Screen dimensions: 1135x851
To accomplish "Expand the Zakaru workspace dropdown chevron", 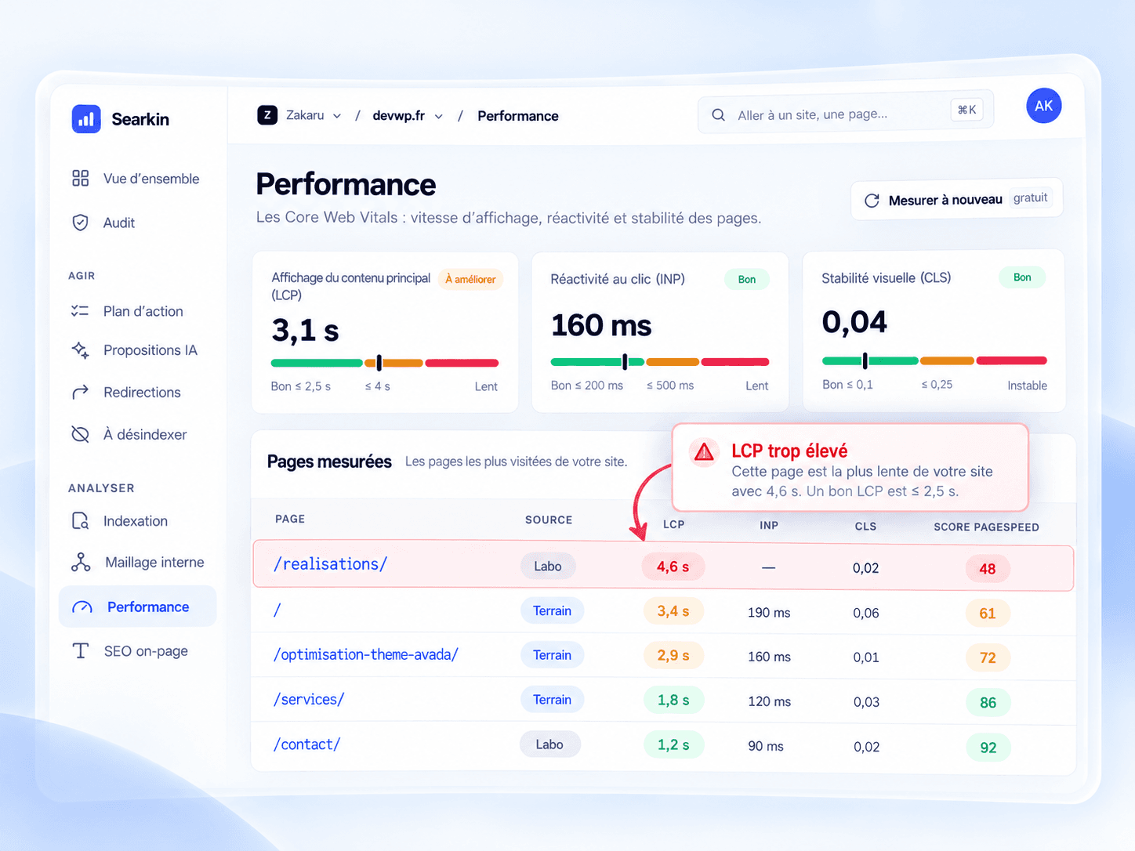I will pos(337,116).
